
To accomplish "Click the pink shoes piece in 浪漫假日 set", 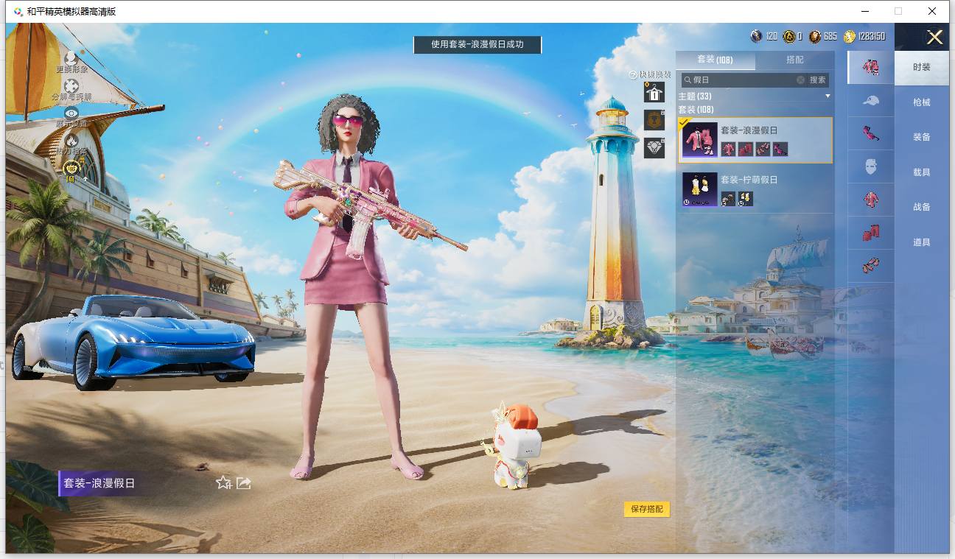I will point(763,149).
